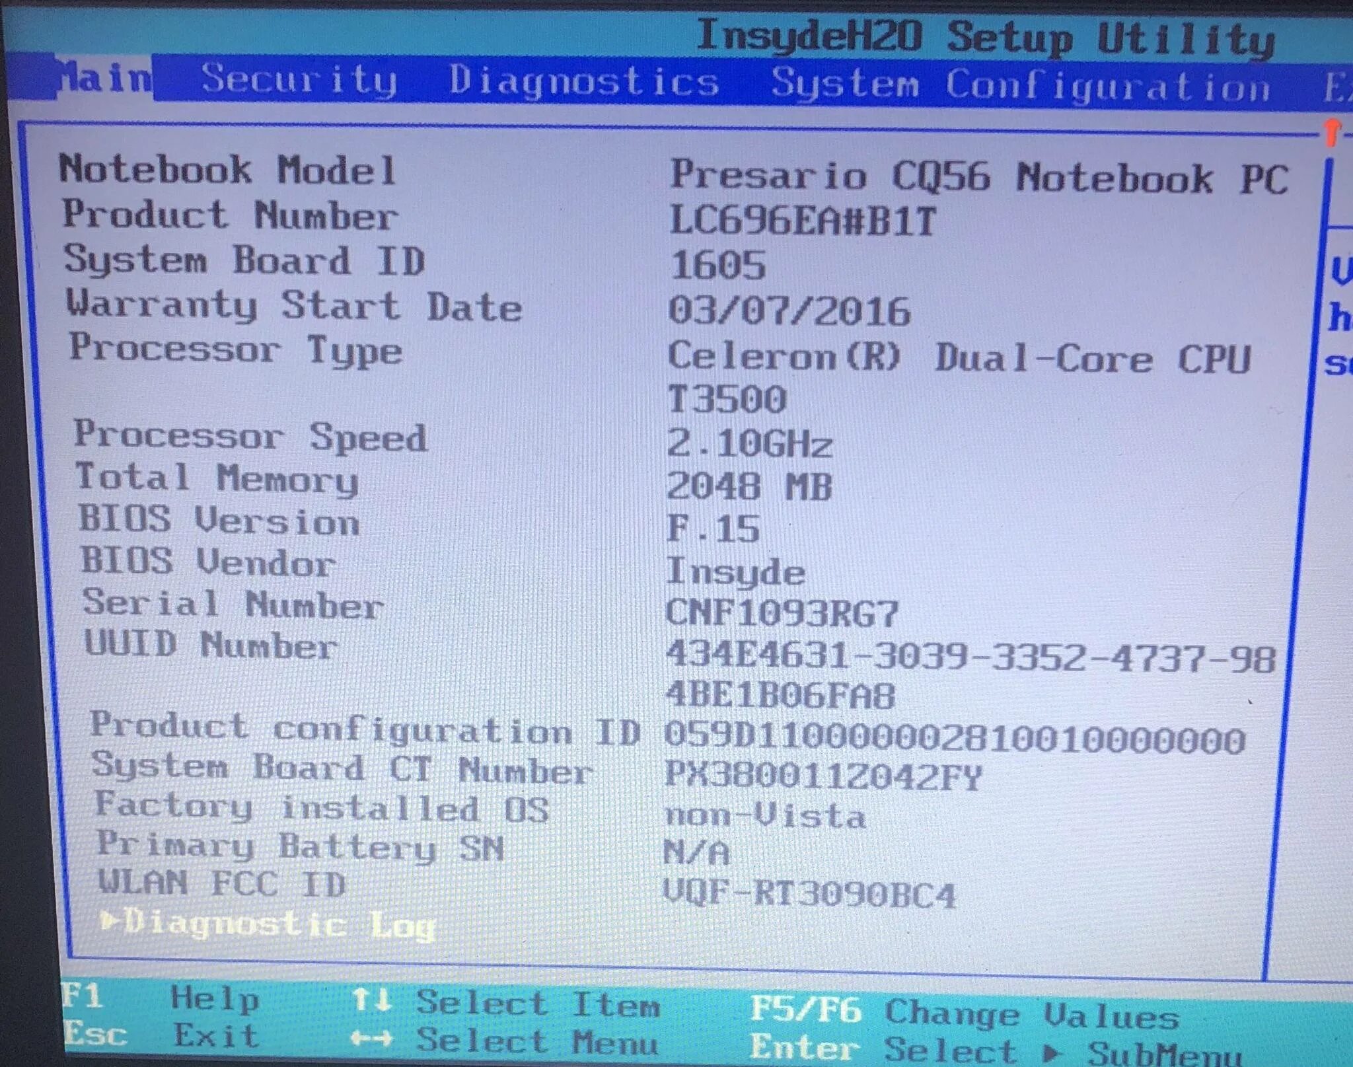
Task: Select the Warranty Start Date value
Action: coord(789,311)
